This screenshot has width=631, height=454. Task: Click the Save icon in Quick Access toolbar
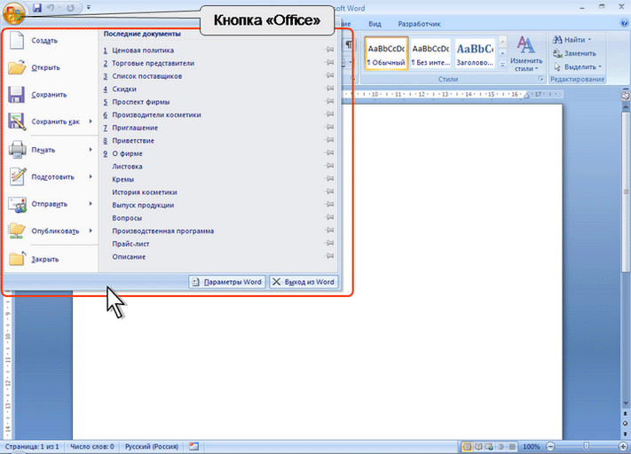click(x=37, y=8)
